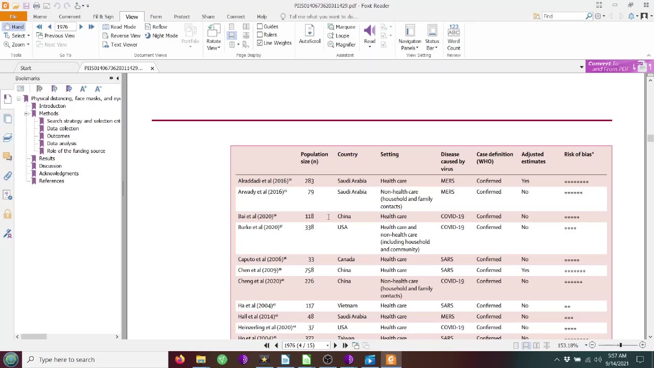Jump to Results bookmark
This screenshot has height=368, width=654.
(x=47, y=158)
